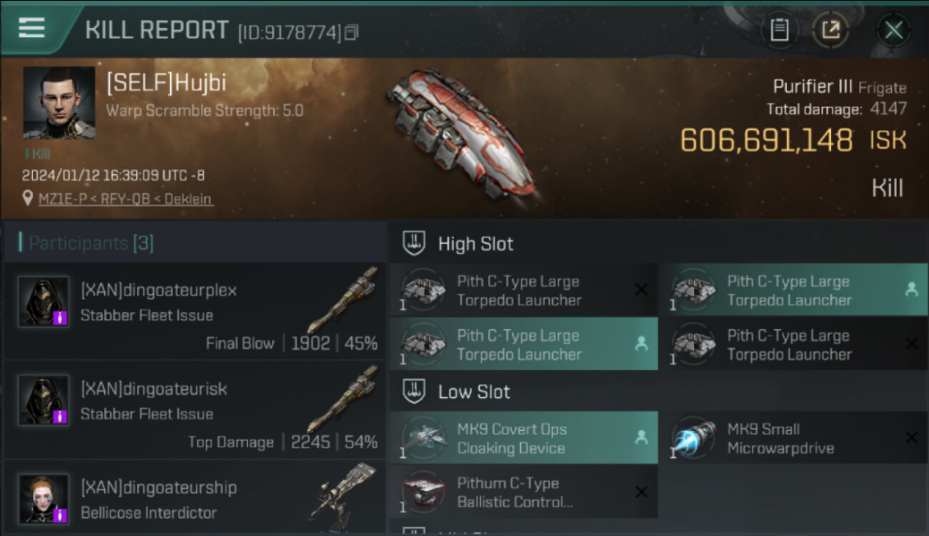Screen dimensions: 929x536
Task: Open the hamburger menu icon
Action: coord(31,28)
